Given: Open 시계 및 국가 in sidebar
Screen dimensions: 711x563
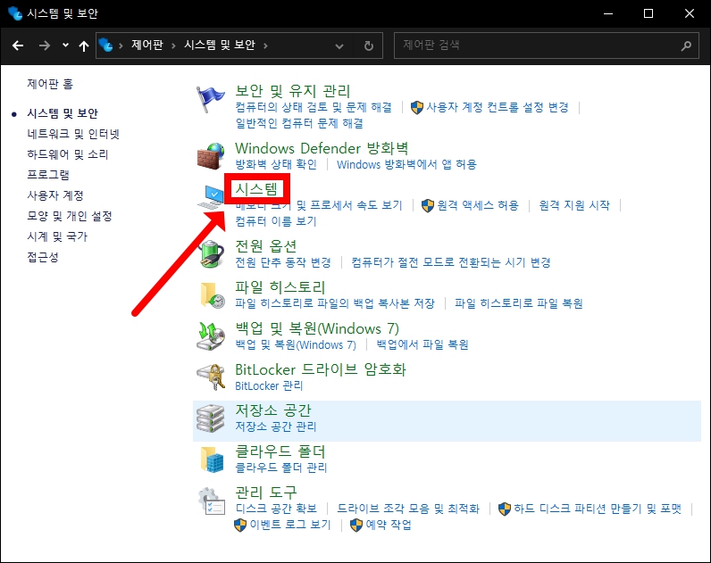Looking at the screenshot, I should point(57,236).
